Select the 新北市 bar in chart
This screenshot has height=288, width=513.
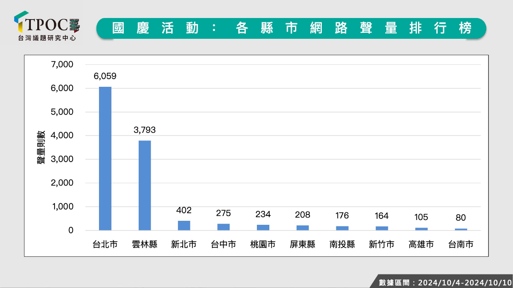[184, 226]
